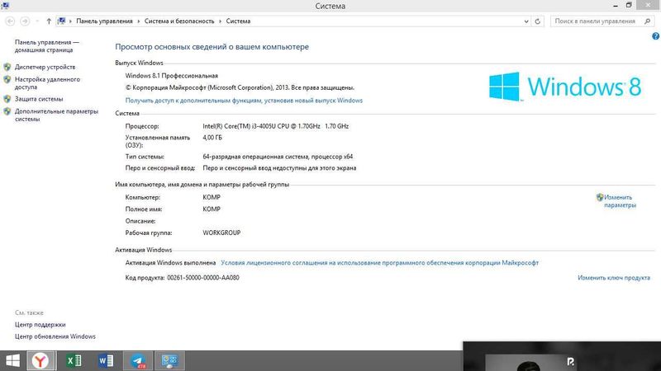This screenshot has width=661, height=371.
Task: Click the forward navigation arrow
Action: pos(25,21)
